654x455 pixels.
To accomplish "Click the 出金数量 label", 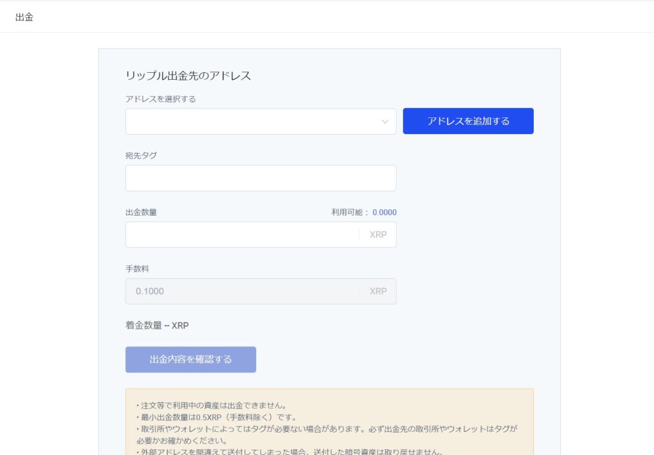I will (x=141, y=213).
